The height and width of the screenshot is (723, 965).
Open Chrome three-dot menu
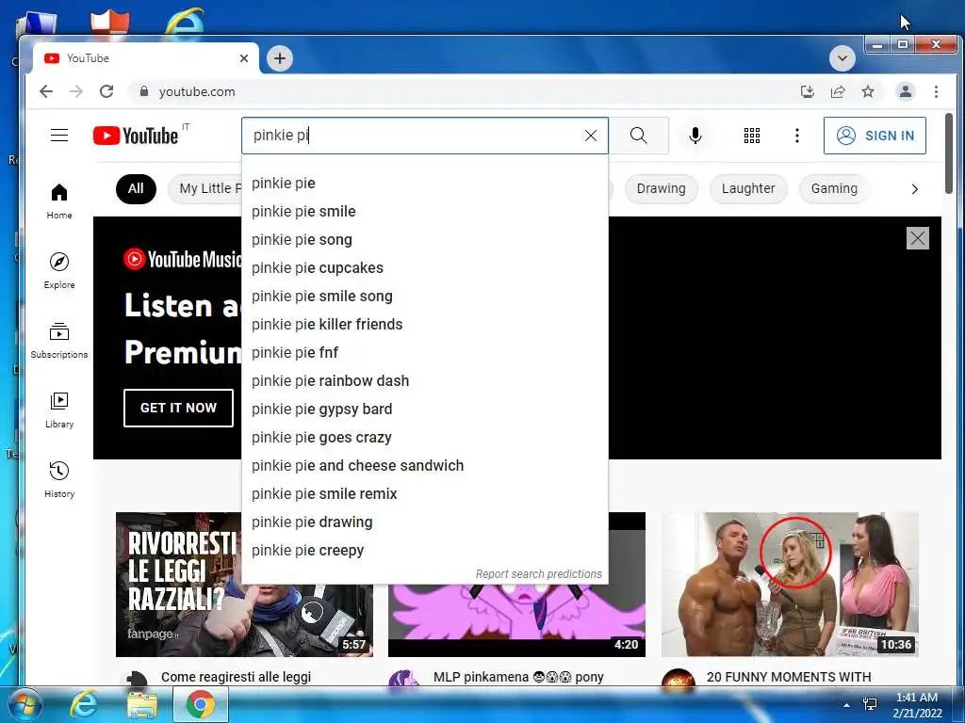(x=936, y=91)
